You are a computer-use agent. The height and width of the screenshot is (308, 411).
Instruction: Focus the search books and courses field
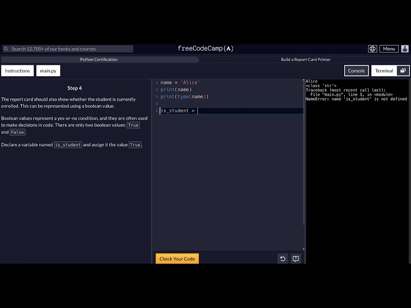pyautogui.click(x=68, y=49)
